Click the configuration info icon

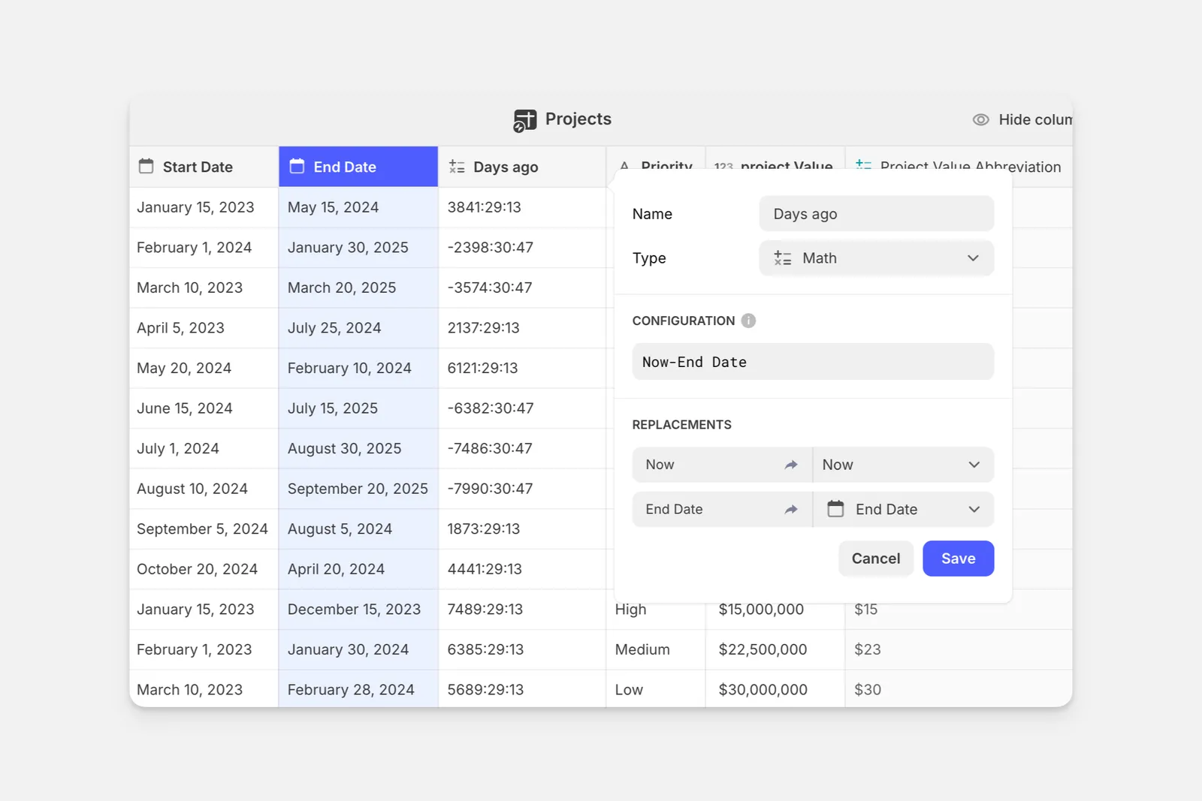click(x=748, y=321)
